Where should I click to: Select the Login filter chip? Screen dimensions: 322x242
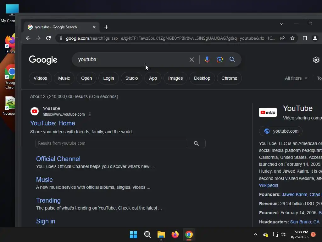click(108, 78)
